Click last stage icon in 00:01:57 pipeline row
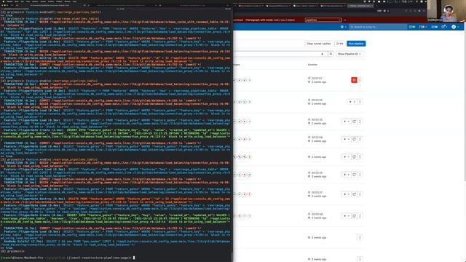 pyautogui.click(x=250, y=80)
